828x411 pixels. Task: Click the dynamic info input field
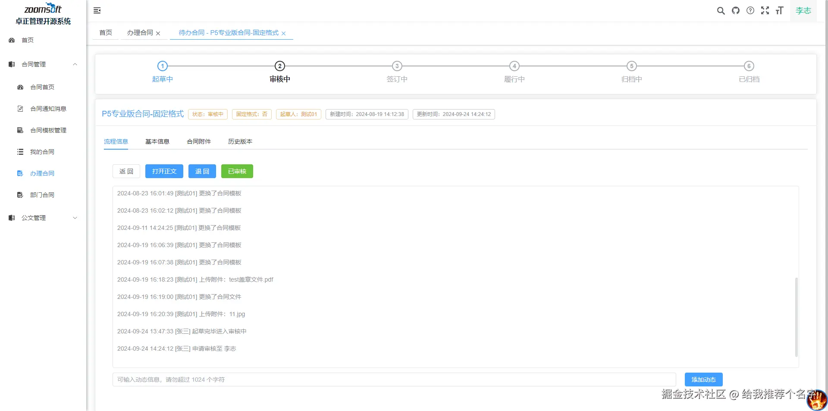tap(394, 380)
